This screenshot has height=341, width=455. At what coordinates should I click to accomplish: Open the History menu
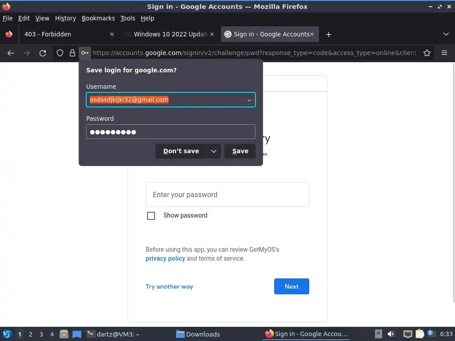[66, 18]
